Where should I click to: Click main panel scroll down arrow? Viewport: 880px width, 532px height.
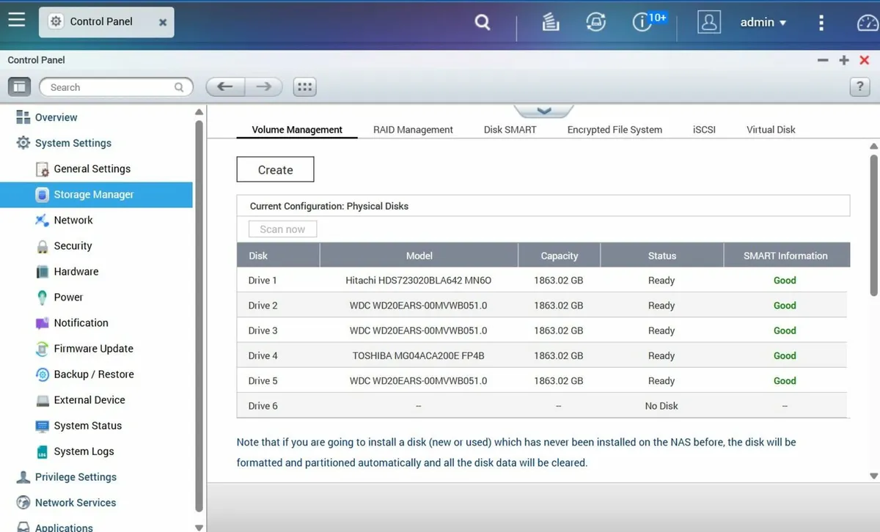[873, 476]
